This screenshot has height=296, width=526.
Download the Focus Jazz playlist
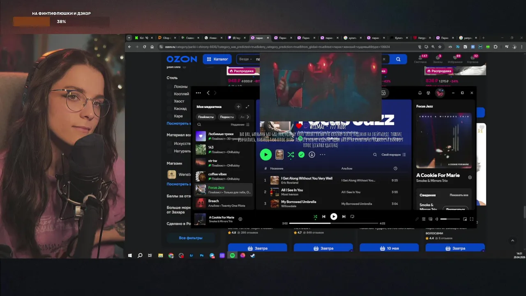312,155
